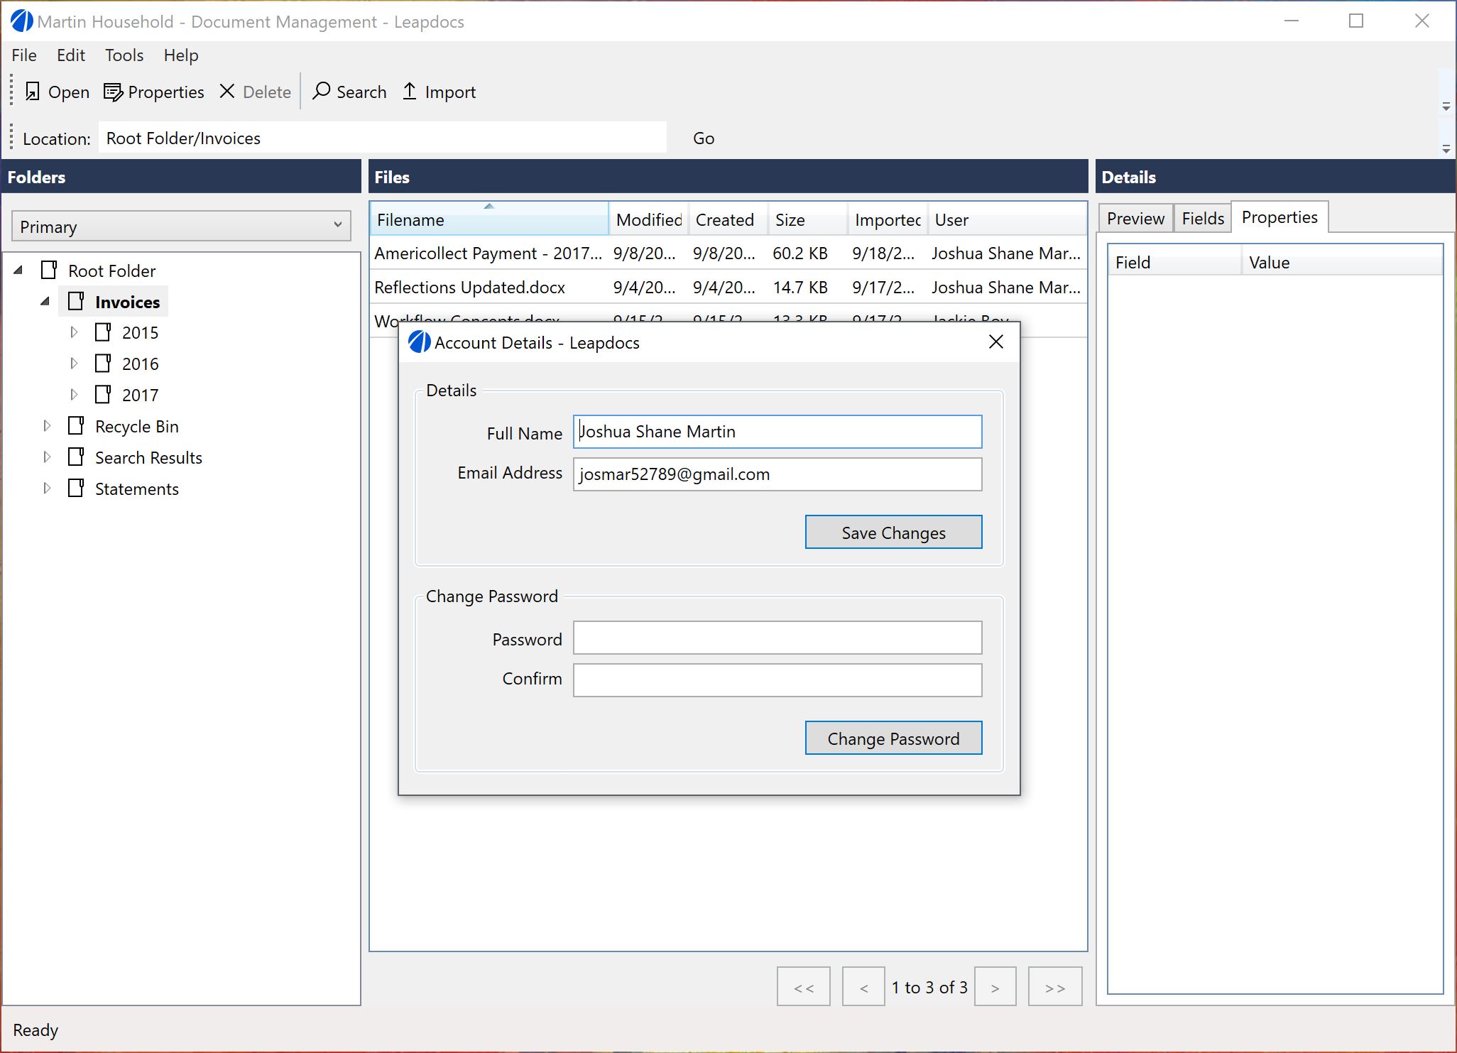Screen dimensions: 1457x1053
Task: Go to last page of files
Action: [x=1055, y=986]
